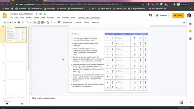Click the Untitled presentation title field

click(21, 14)
